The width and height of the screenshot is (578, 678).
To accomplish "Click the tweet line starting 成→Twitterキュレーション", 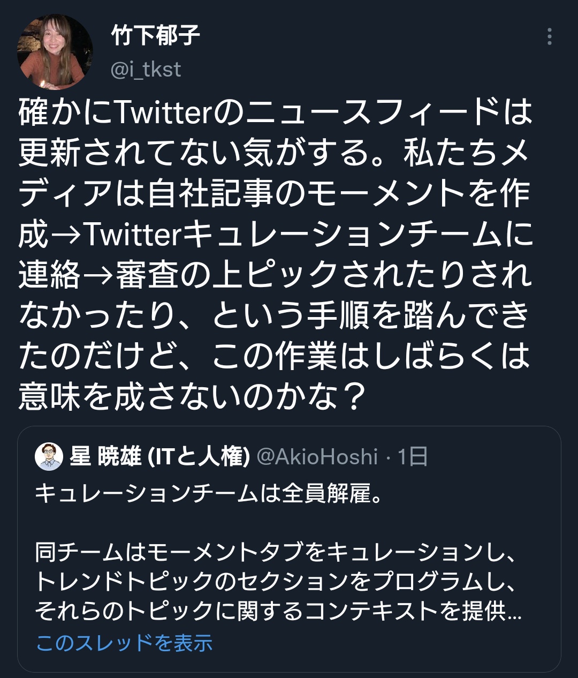I will pyautogui.click(x=276, y=234).
